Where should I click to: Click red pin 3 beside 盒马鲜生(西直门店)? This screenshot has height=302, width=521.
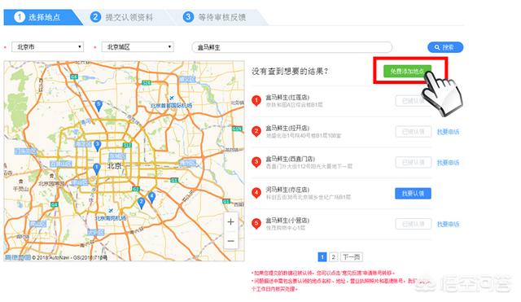[256, 163]
